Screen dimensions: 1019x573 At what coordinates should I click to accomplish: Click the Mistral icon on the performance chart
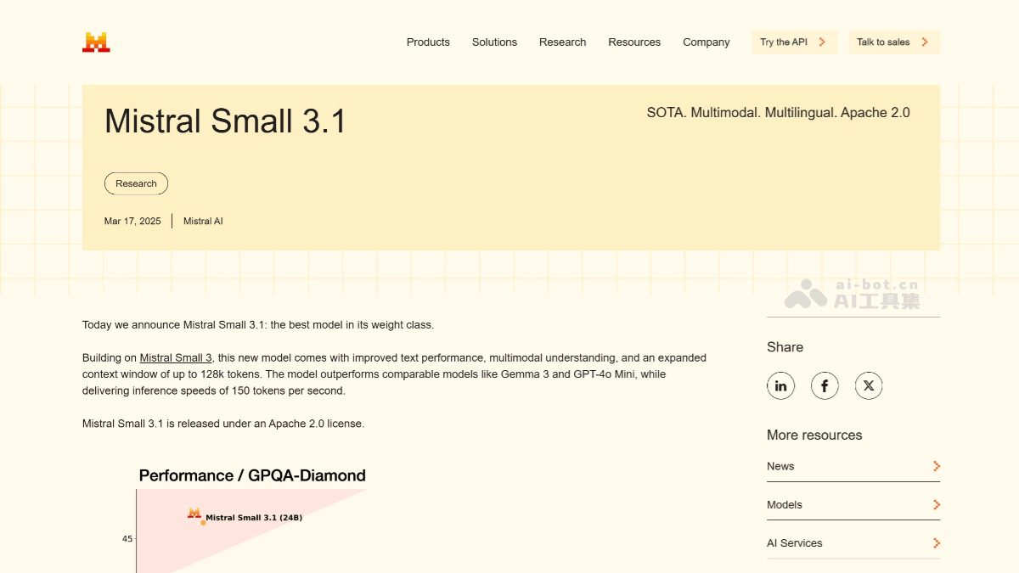[194, 514]
